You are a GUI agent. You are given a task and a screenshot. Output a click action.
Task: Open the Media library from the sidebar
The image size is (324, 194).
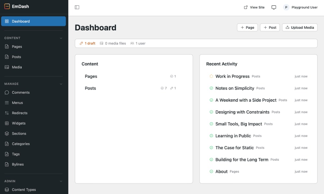coord(6,67)
